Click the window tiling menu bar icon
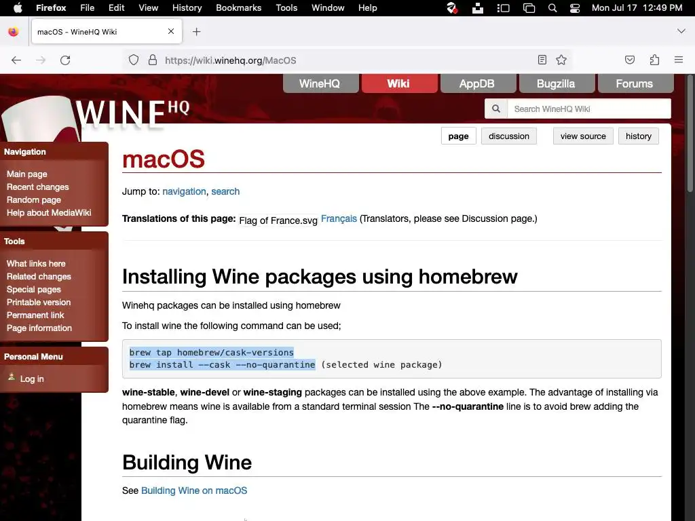Viewport: 695px width, 521px height. (x=529, y=7)
